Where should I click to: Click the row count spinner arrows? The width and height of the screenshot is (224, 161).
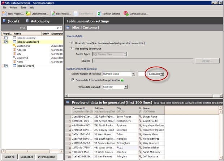point(162,74)
